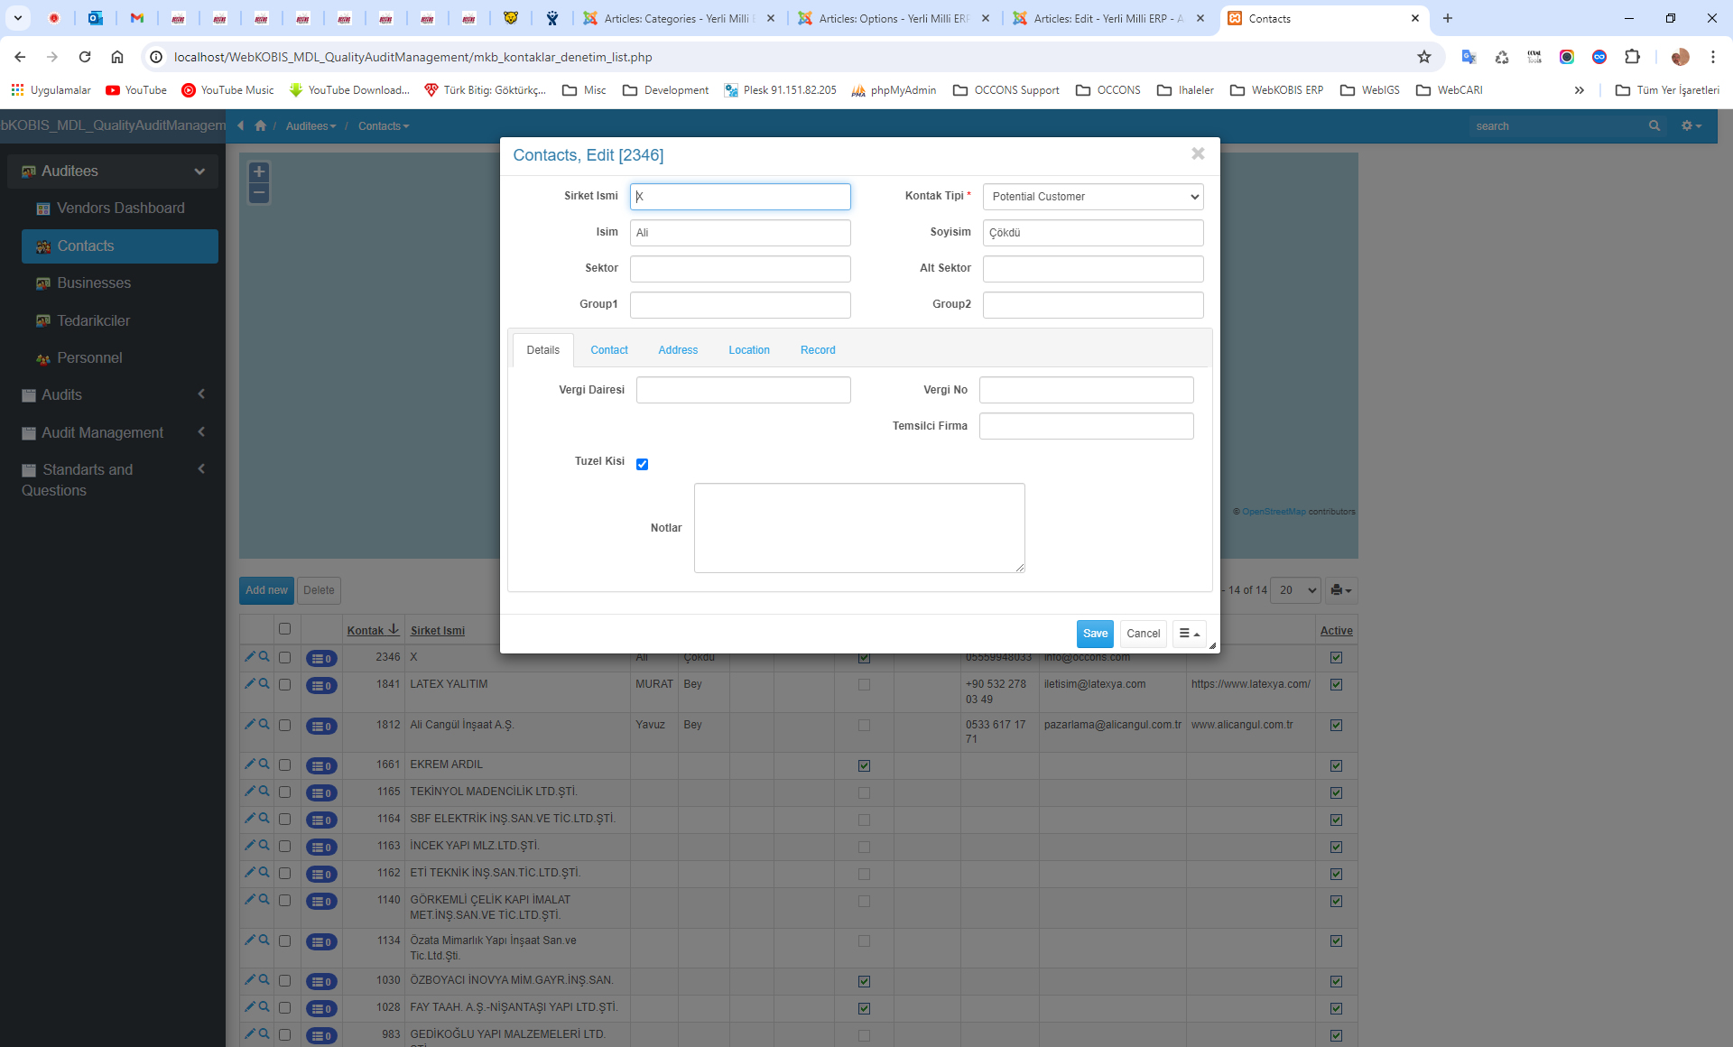Select row checkbox for LATEX YALITIM
This screenshot has width=1733, height=1047.
(284, 684)
